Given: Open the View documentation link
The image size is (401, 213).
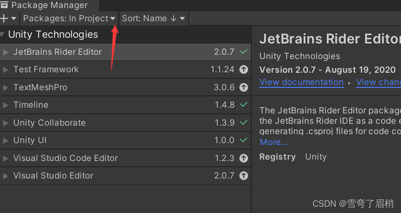Looking at the screenshot, I should coord(301,82).
